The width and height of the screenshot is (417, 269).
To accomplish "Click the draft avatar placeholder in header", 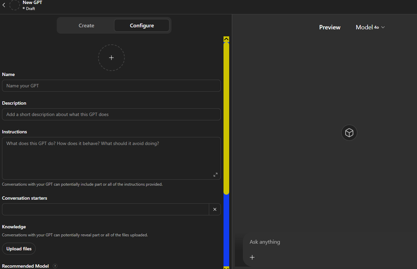I will [15, 5].
